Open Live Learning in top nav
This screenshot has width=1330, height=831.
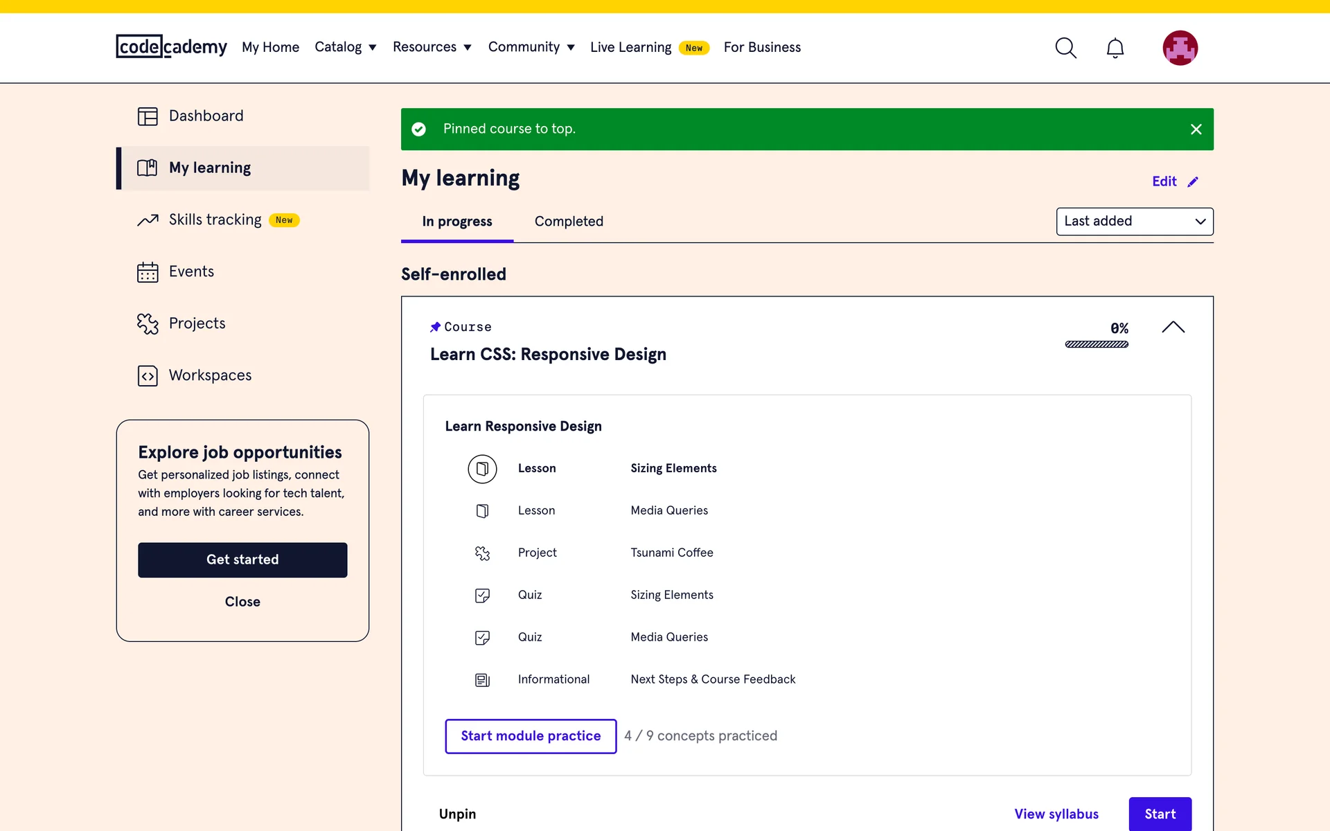(630, 47)
